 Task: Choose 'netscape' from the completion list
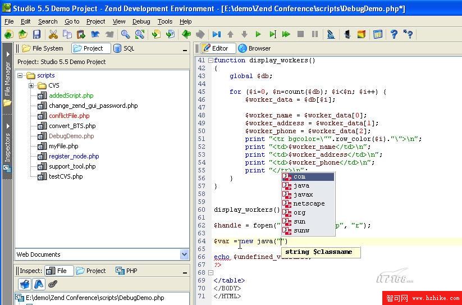308,204
